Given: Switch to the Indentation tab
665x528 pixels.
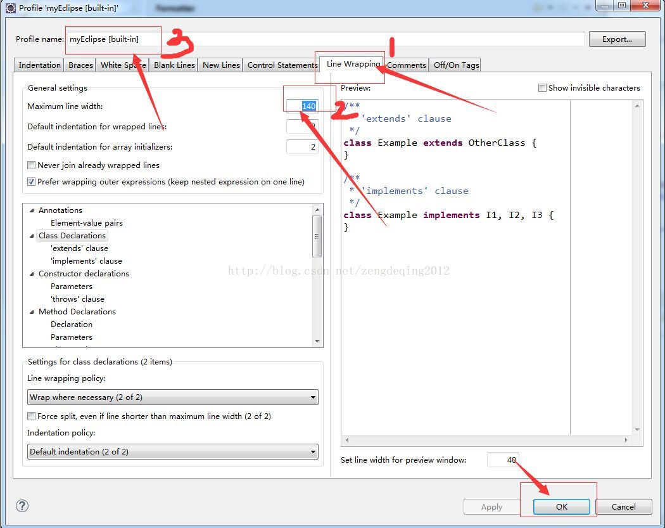Looking at the screenshot, I should 39,65.
